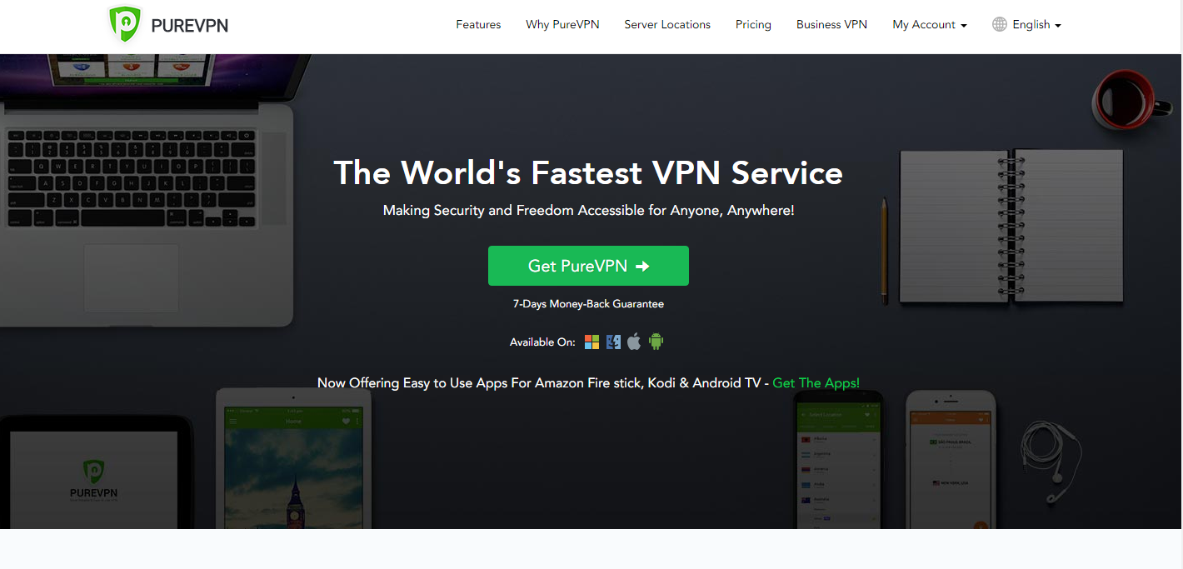Click the World's Fastest VPN Service headline
The image size is (1183, 569).
(588, 172)
